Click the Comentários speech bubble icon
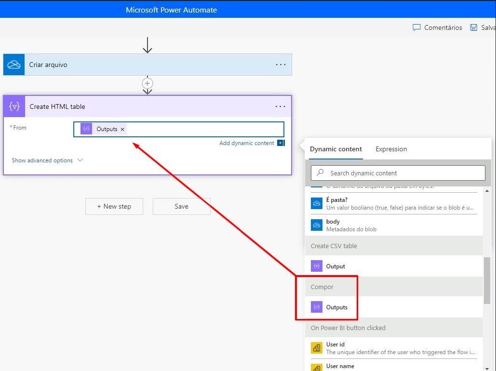This screenshot has width=496, height=371. coord(416,27)
